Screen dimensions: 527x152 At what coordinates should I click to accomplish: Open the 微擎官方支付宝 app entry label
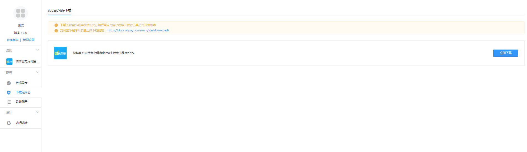pos(27,61)
